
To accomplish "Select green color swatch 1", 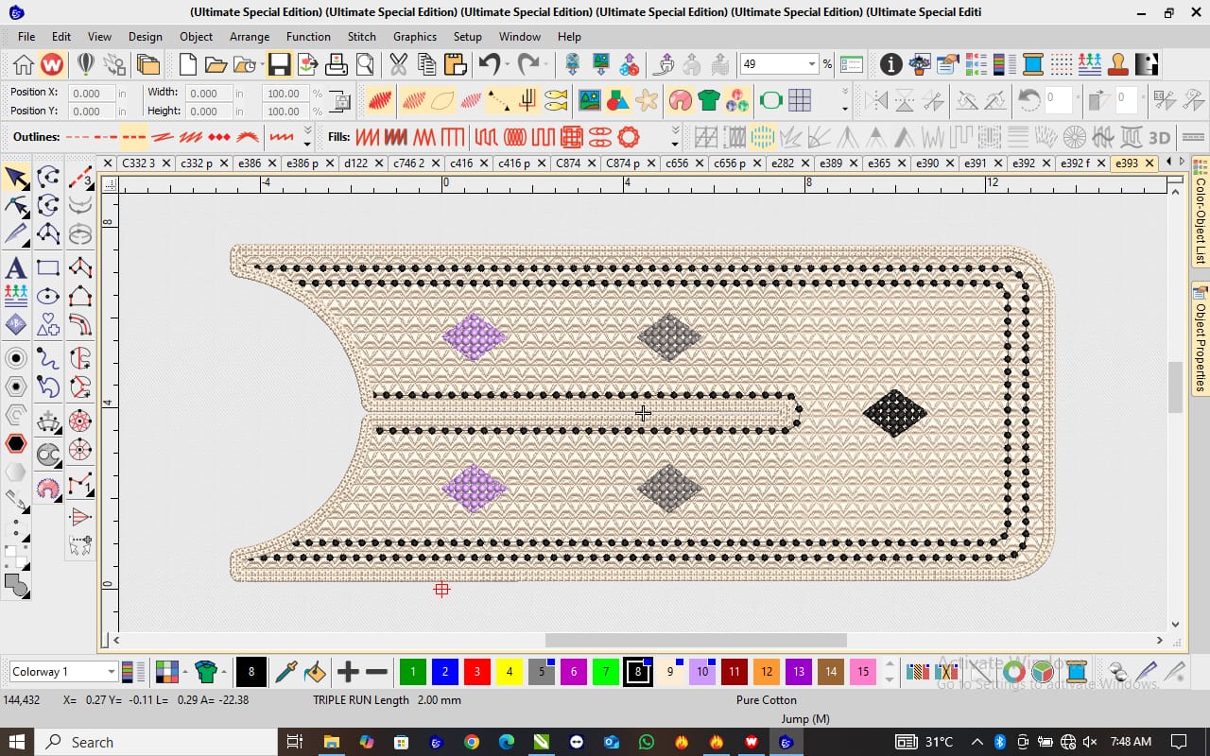I will (x=412, y=672).
